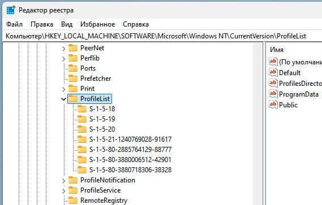This screenshot has height=205, width=322.
Task: Click string icon of ProfilesDirectory value
Action: pos(273,83)
